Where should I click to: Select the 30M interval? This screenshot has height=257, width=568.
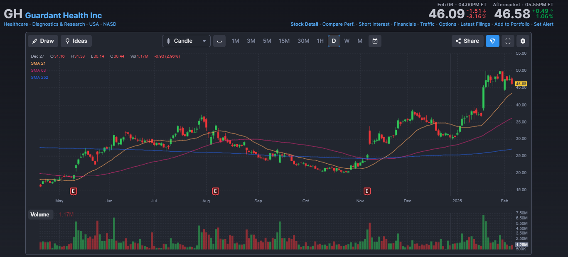(x=303, y=41)
